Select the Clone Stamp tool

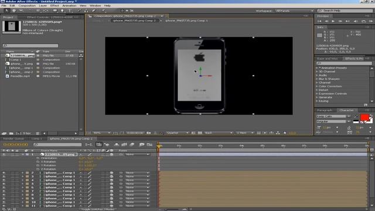pyautogui.click(x=86, y=11)
